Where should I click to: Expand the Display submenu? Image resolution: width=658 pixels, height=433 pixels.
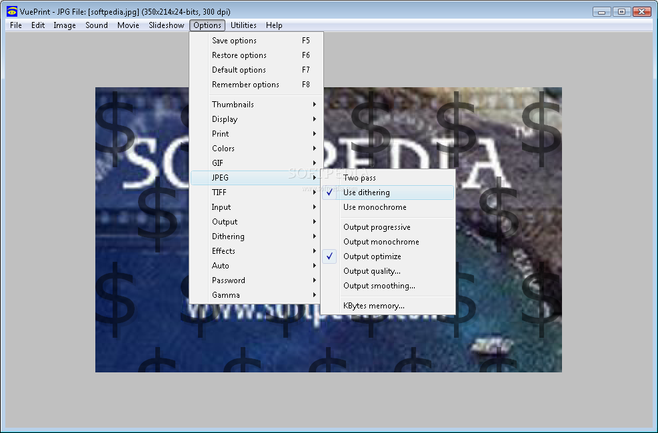pyautogui.click(x=257, y=119)
